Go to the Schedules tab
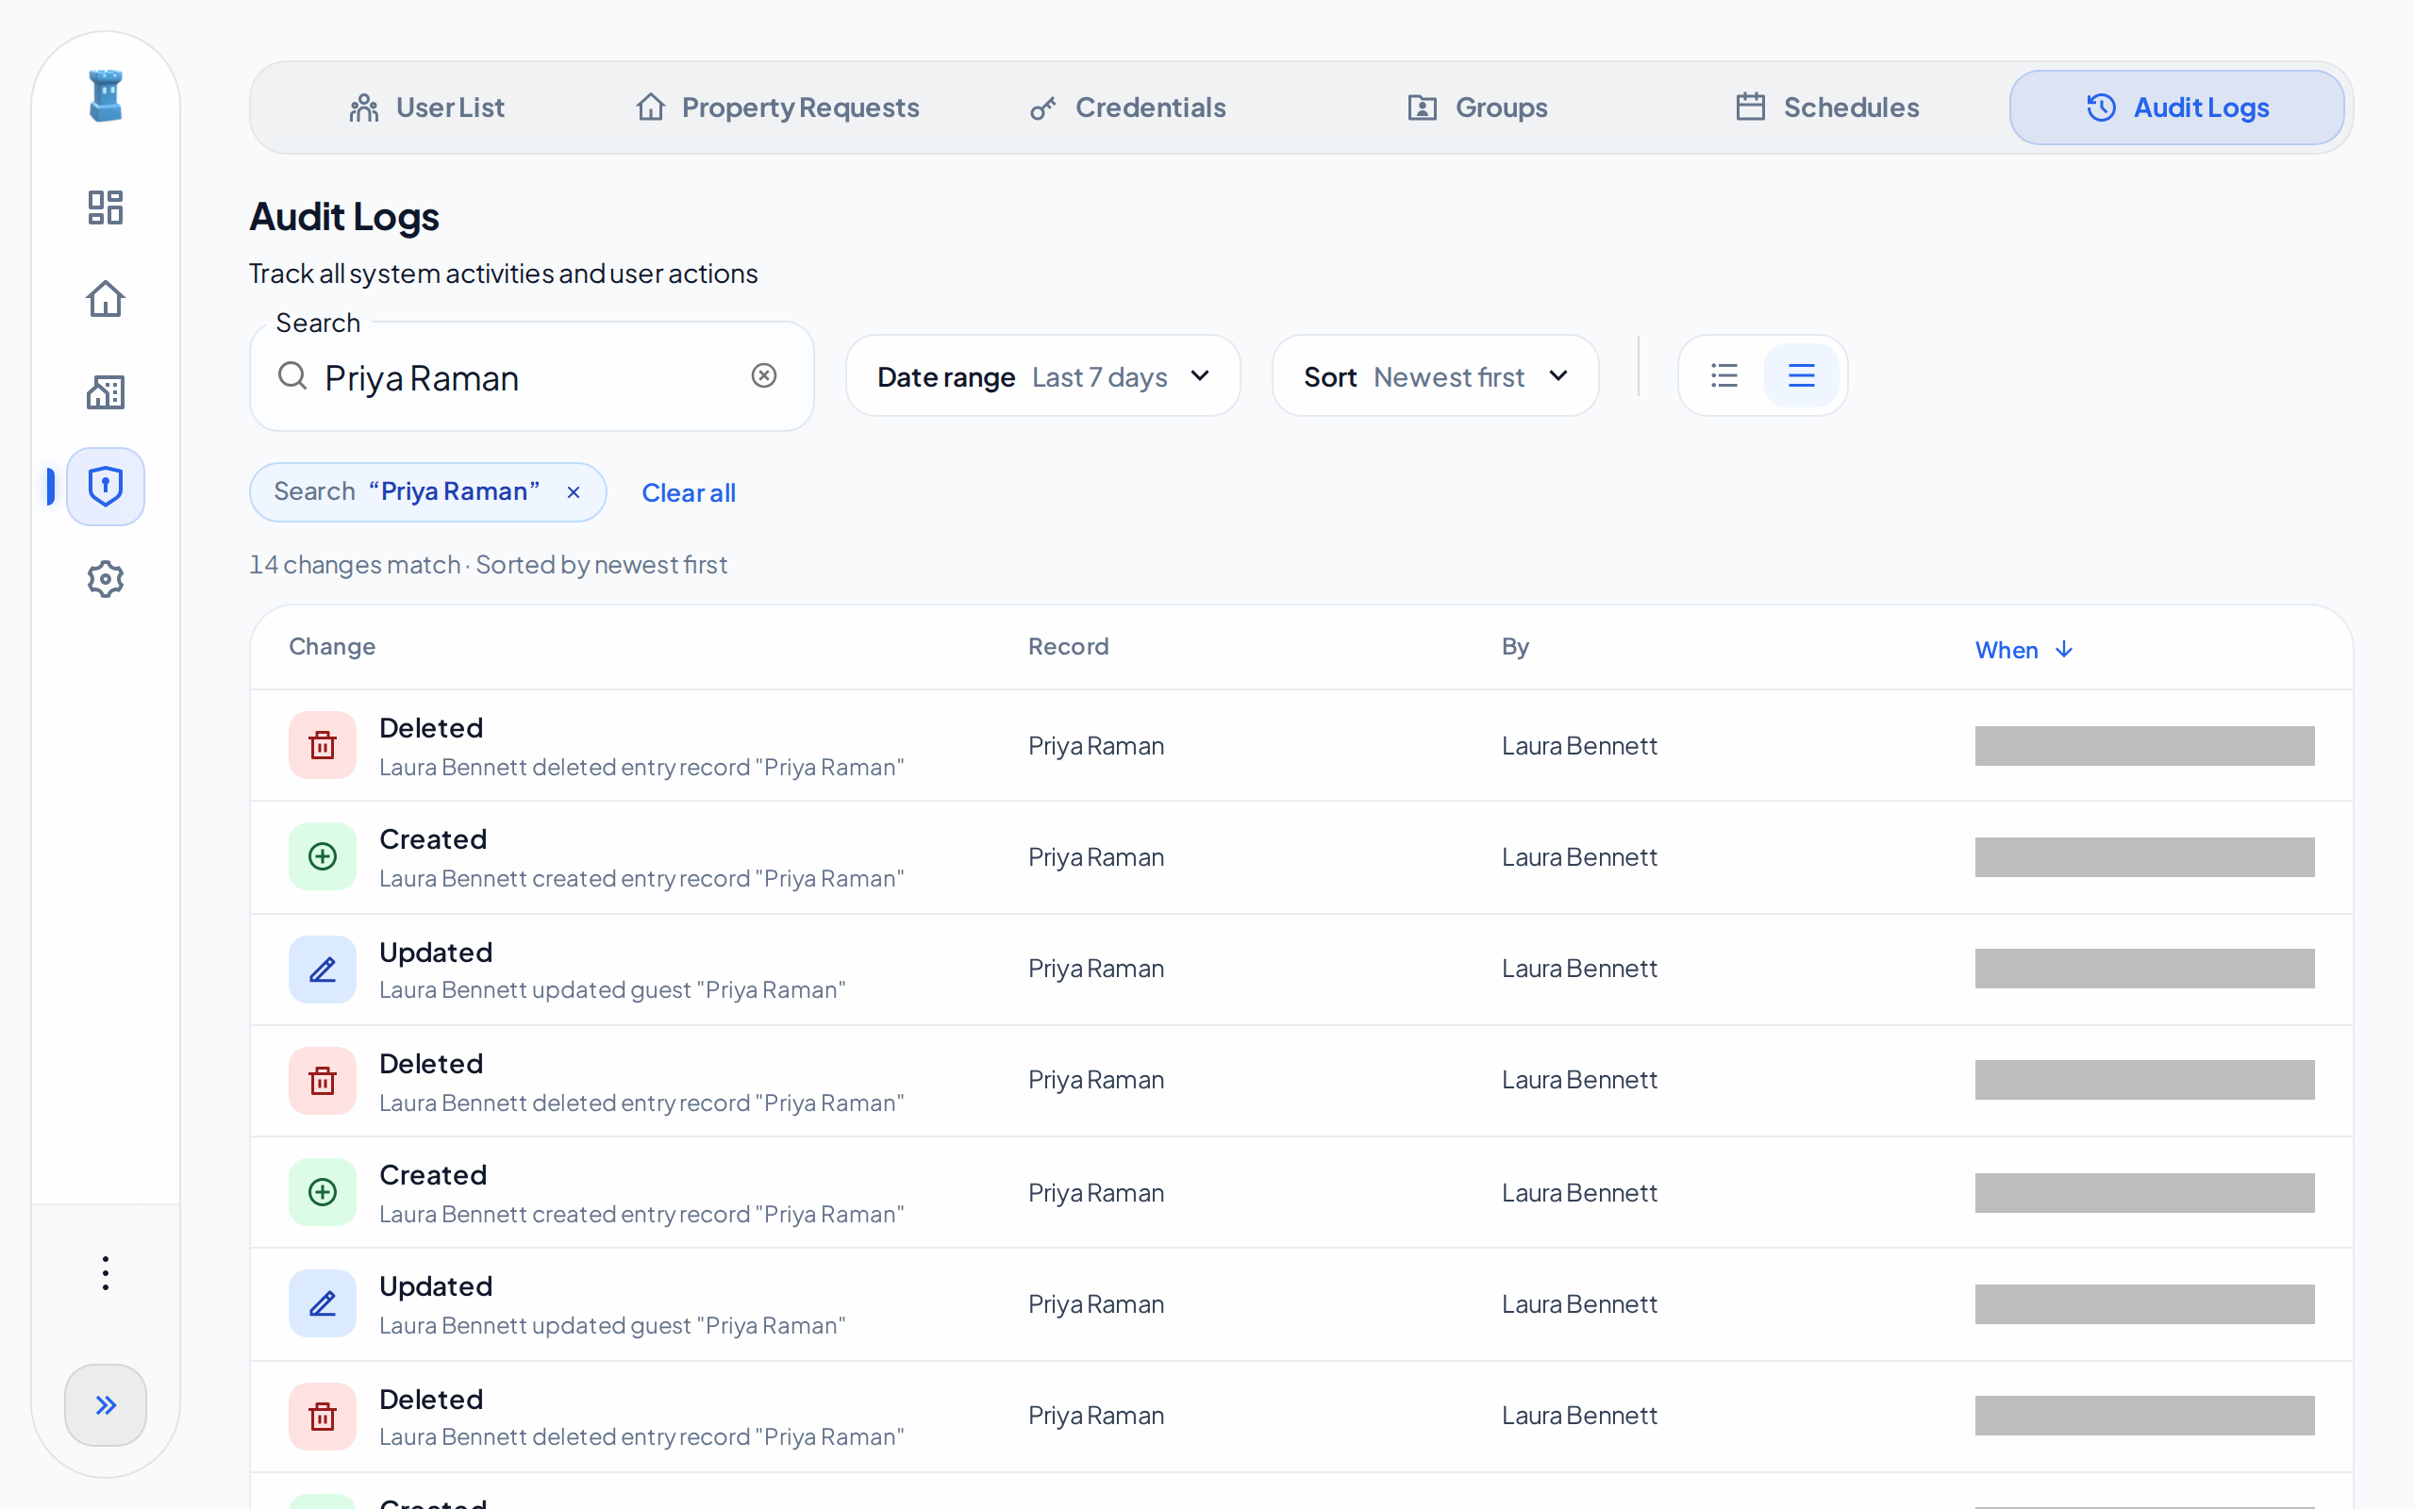The height and width of the screenshot is (1509, 2415). point(1827,107)
